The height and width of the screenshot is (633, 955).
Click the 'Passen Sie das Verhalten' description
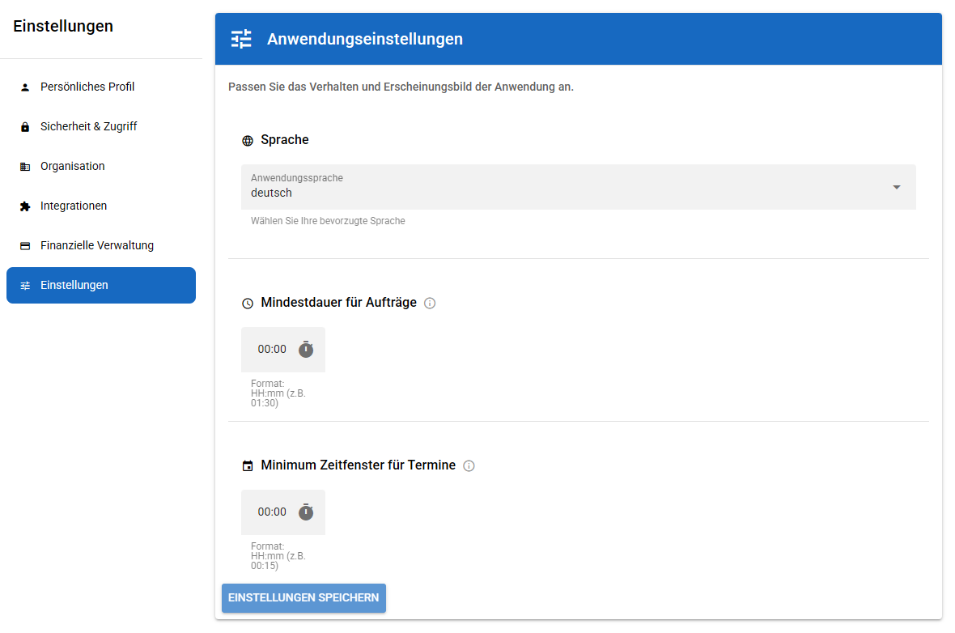click(401, 87)
